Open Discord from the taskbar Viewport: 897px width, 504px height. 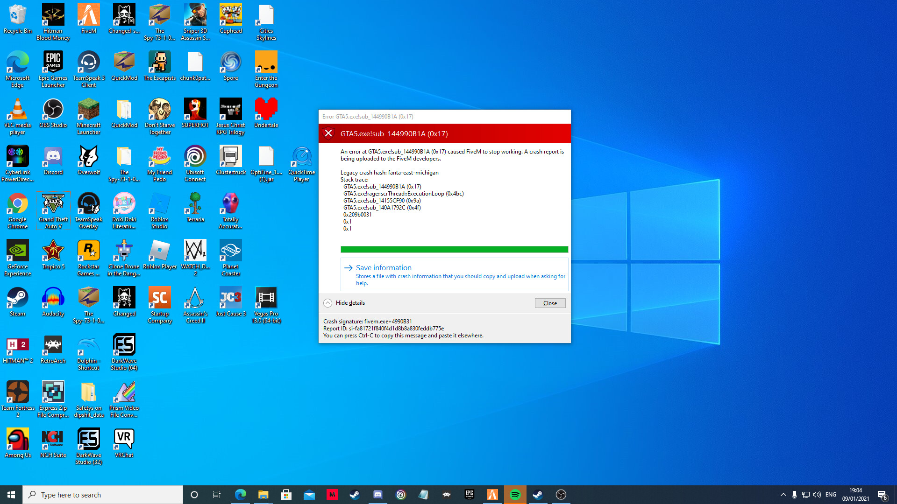point(378,495)
